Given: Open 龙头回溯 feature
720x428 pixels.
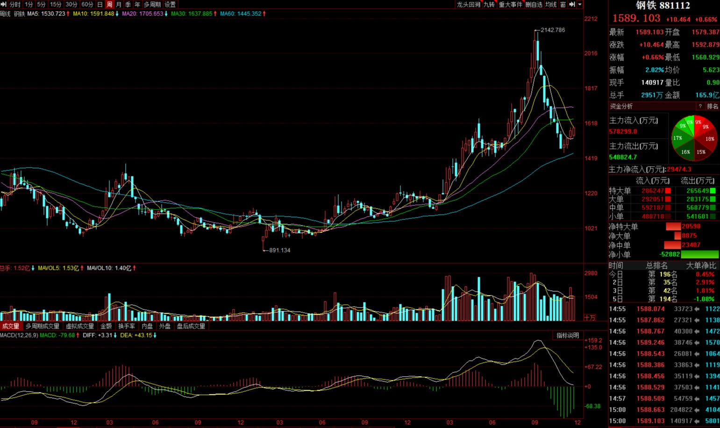Looking at the screenshot, I should (x=469, y=4).
